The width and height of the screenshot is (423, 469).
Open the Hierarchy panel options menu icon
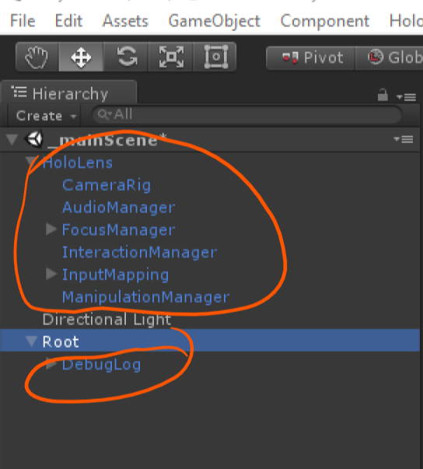click(x=406, y=97)
